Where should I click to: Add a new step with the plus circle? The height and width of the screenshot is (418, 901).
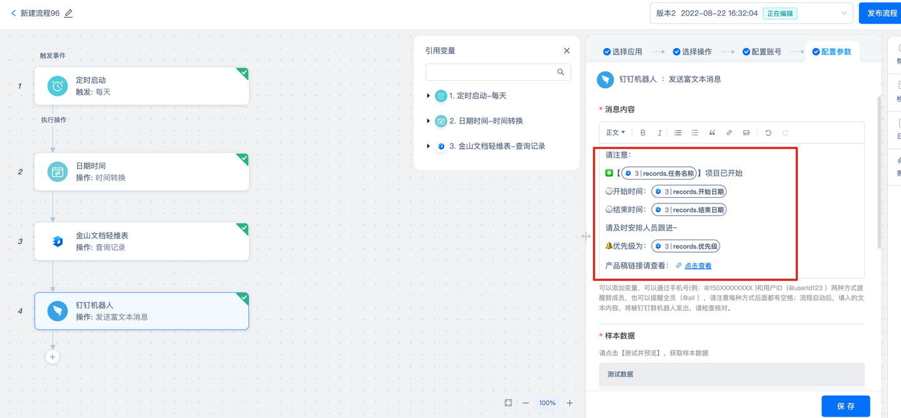click(53, 357)
